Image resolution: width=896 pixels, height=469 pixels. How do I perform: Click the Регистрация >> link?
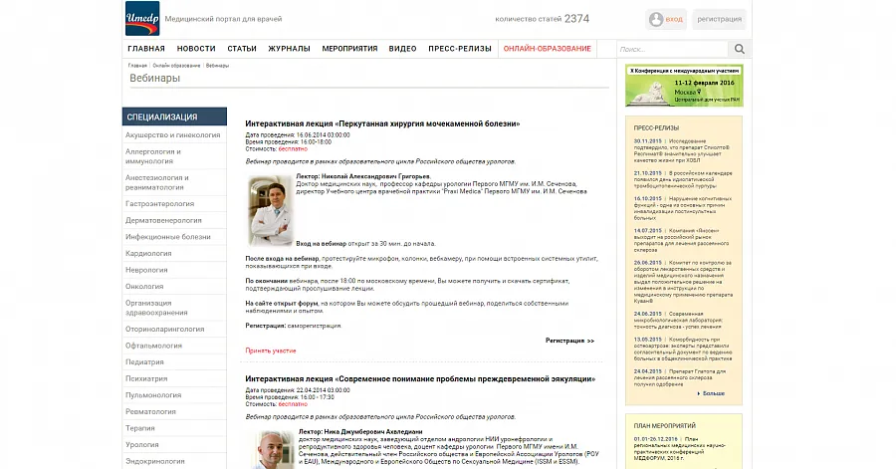pyautogui.click(x=569, y=341)
